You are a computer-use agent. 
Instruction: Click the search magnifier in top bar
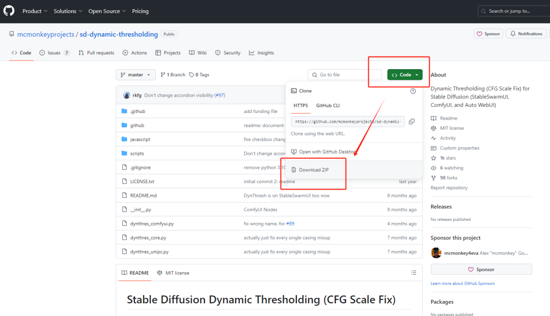click(483, 11)
